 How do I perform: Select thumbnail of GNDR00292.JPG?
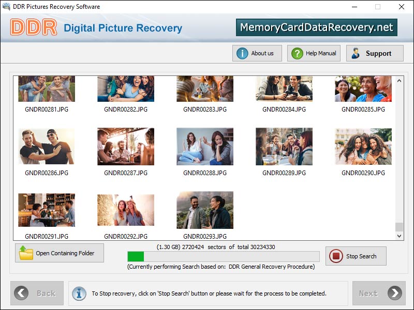(126, 210)
